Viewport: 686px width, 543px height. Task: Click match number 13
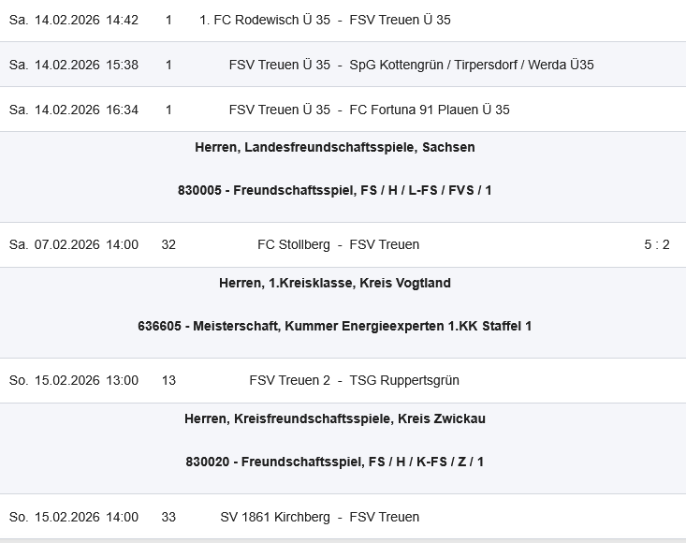(x=168, y=380)
